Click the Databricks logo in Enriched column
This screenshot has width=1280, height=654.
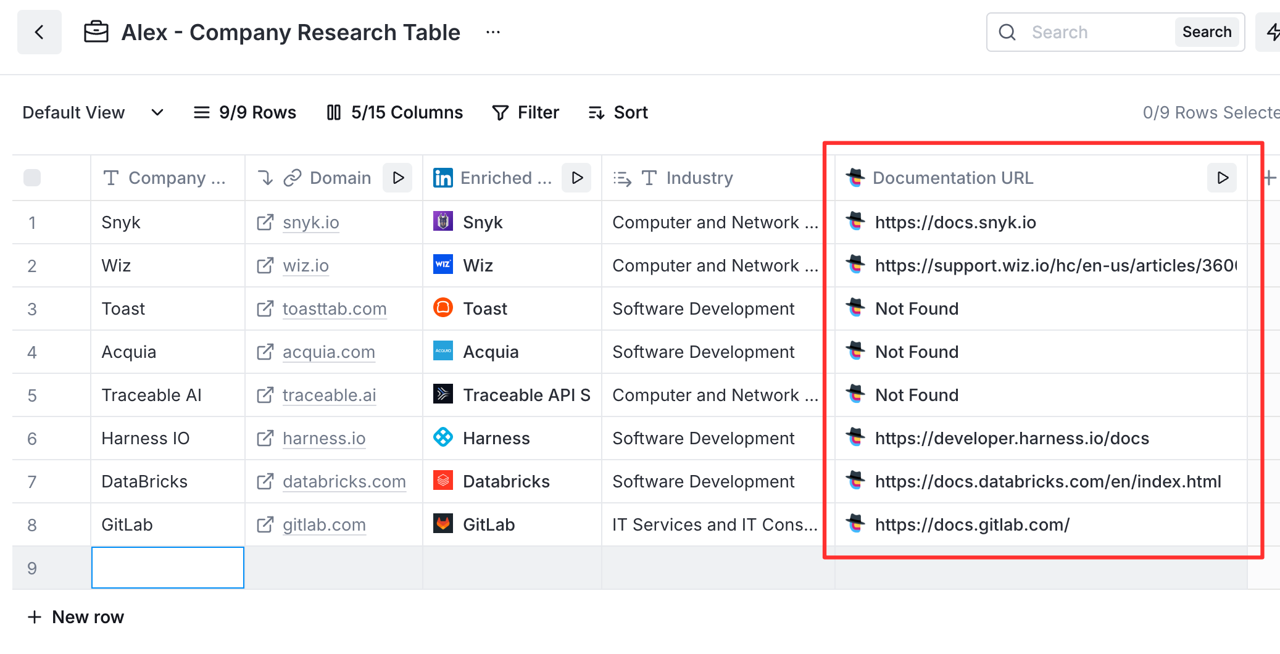[x=443, y=480]
